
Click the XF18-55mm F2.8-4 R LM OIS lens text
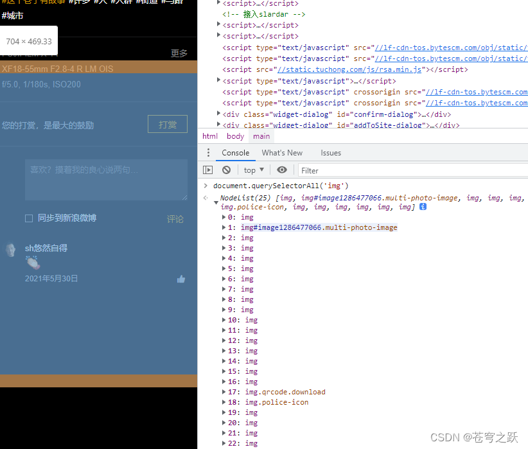[58, 69]
